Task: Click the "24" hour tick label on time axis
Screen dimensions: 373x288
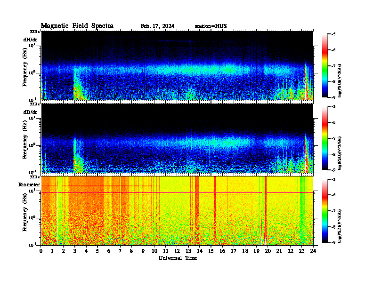Action: (x=313, y=251)
